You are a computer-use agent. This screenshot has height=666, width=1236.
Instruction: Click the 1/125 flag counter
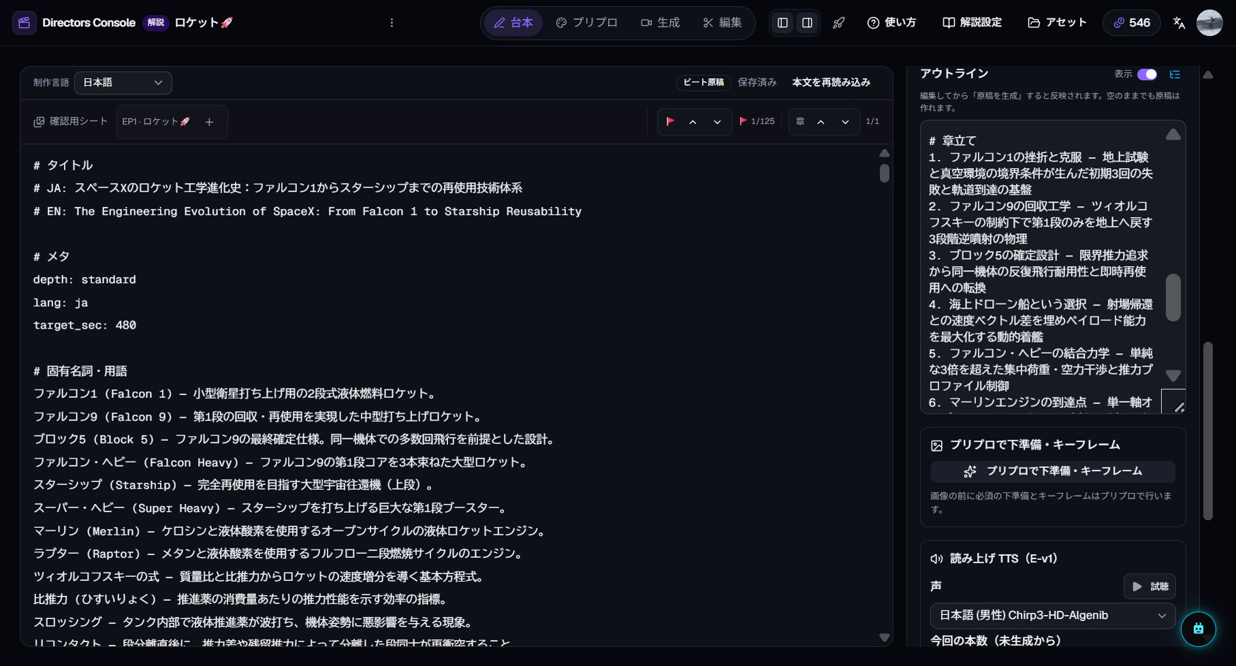coord(757,122)
